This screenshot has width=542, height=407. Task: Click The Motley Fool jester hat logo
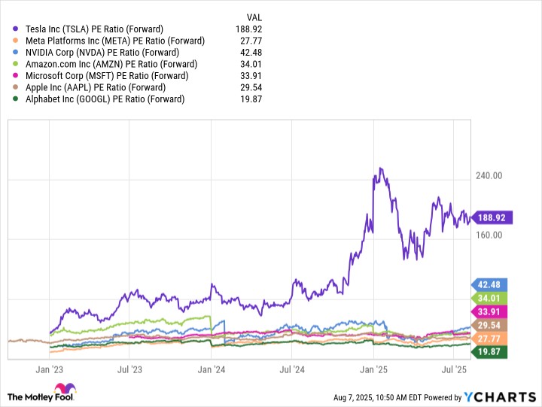pyautogui.click(x=65, y=387)
